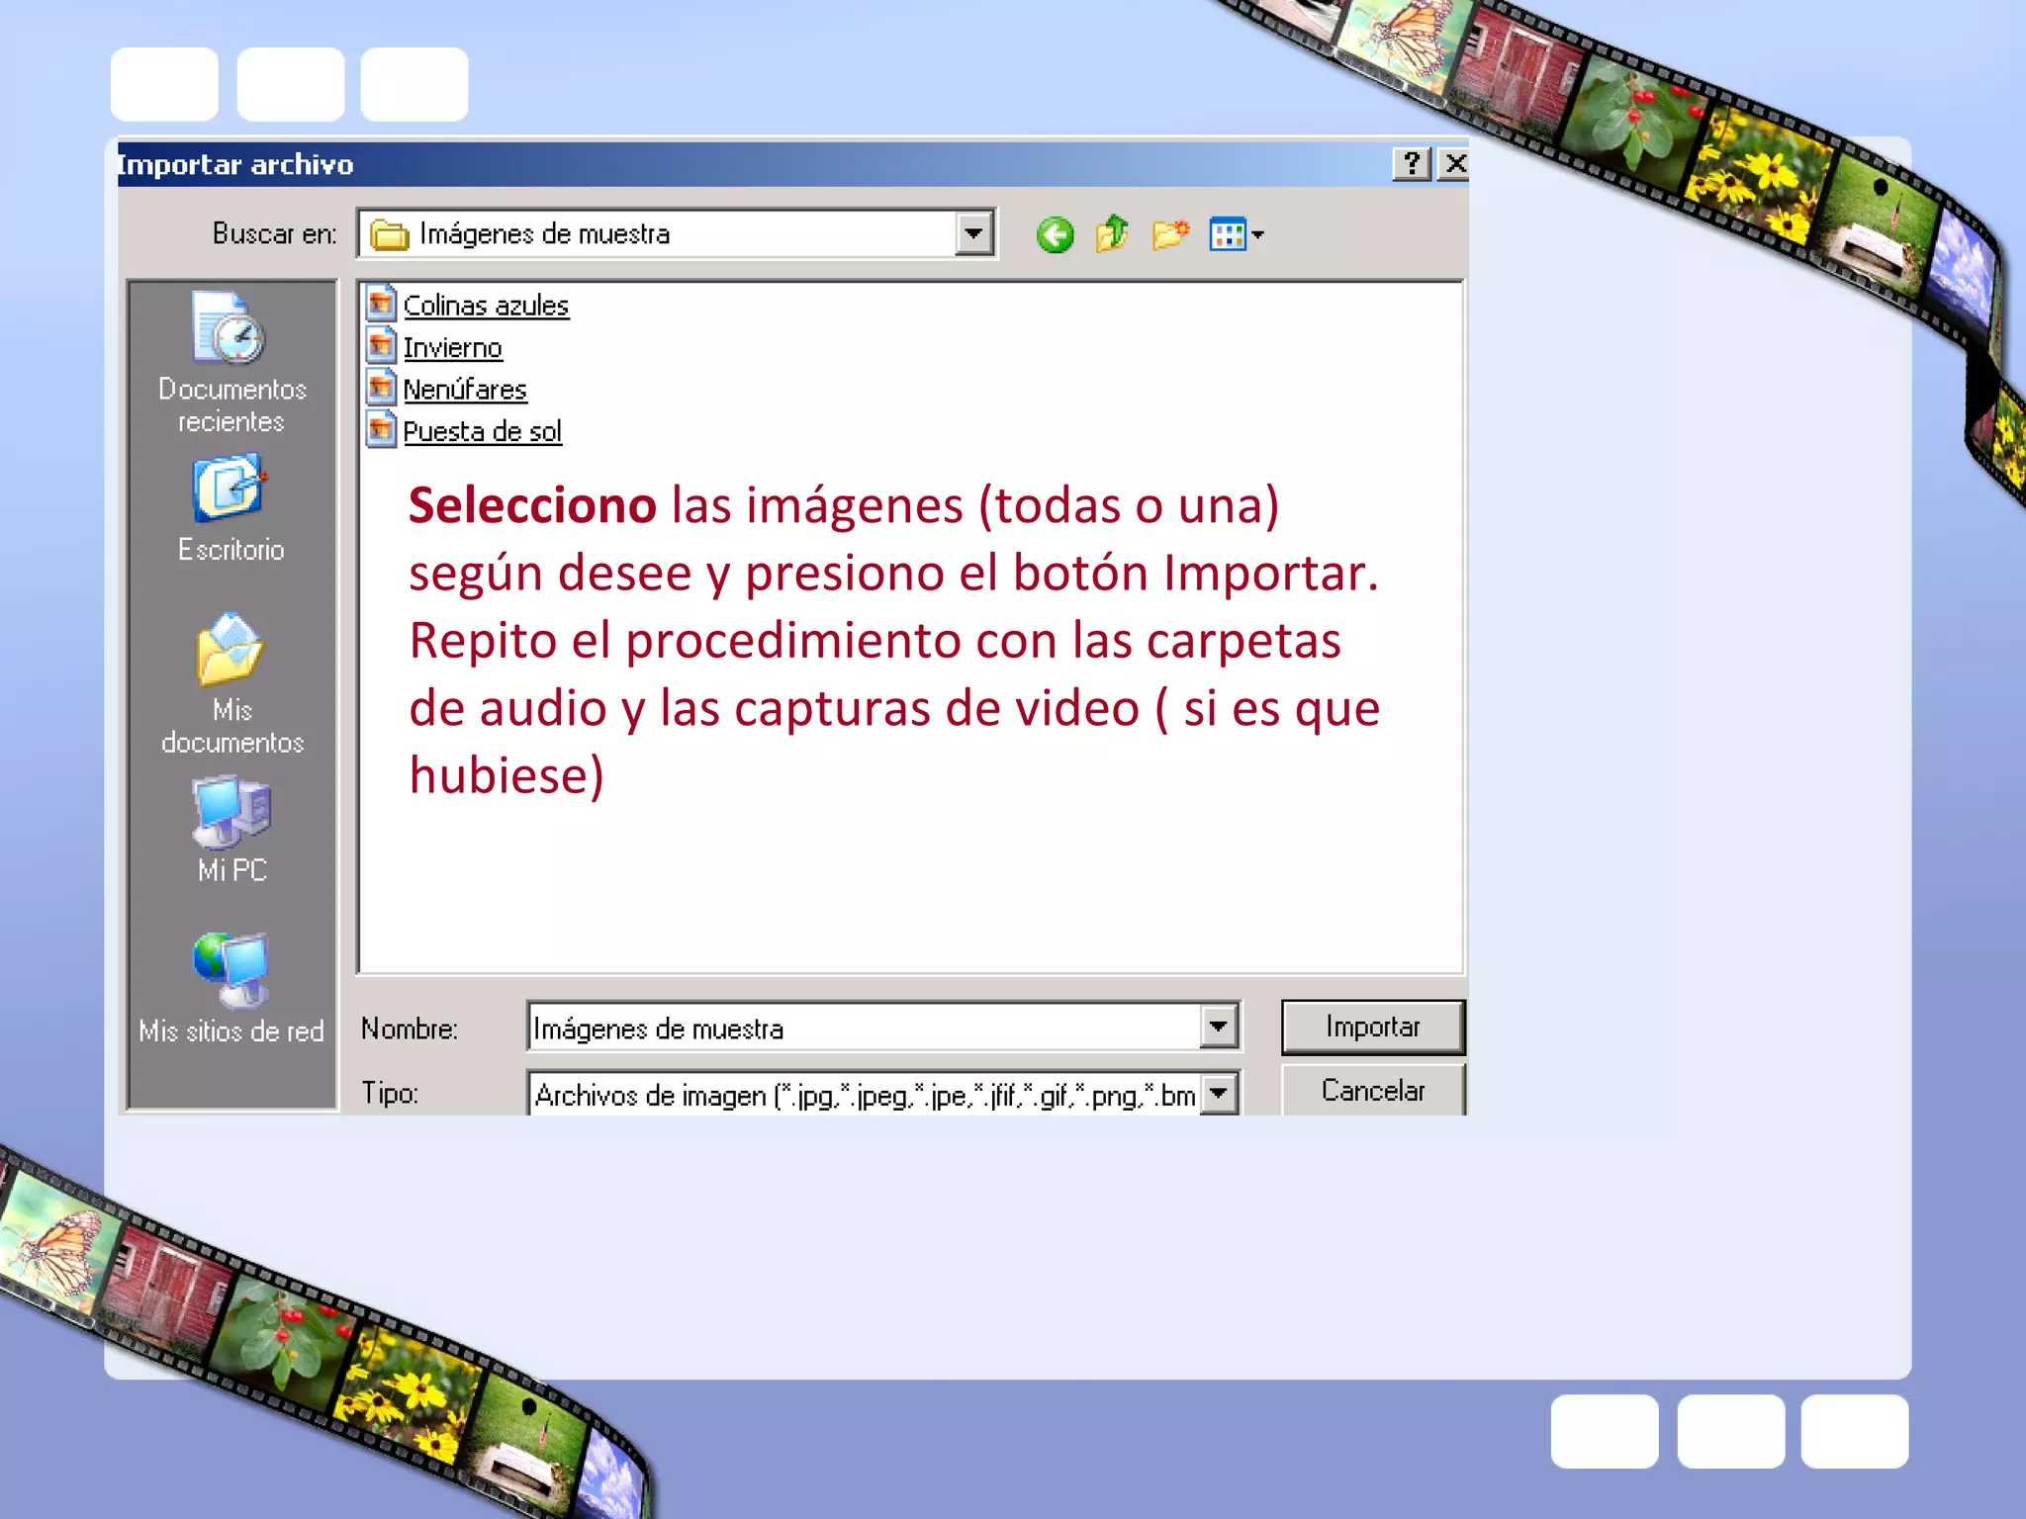Create a new folder

pos(1170,234)
